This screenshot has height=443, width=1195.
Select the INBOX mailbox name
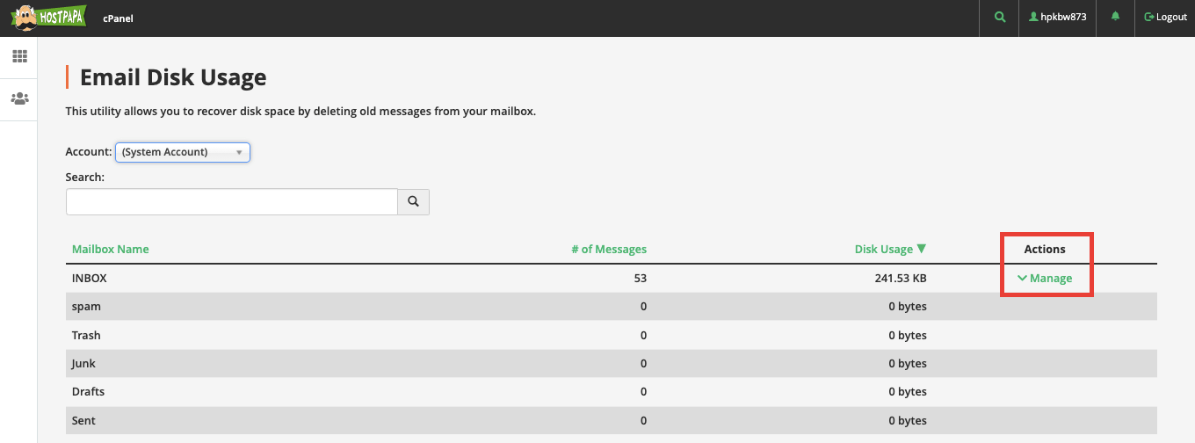point(90,278)
